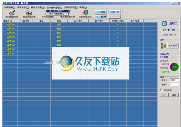Click the 增加删除操作员 toolbar item

click(x=67, y=17)
